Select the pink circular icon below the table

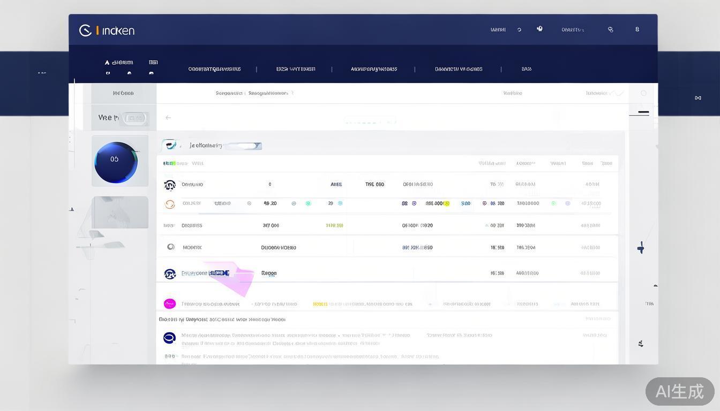coord(170,303)
